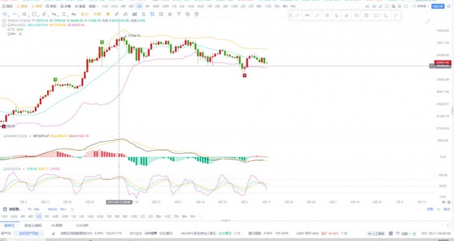Select the Aa text annotation tool

point(73,14)
